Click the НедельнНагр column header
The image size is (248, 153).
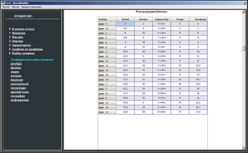(162, 19)
